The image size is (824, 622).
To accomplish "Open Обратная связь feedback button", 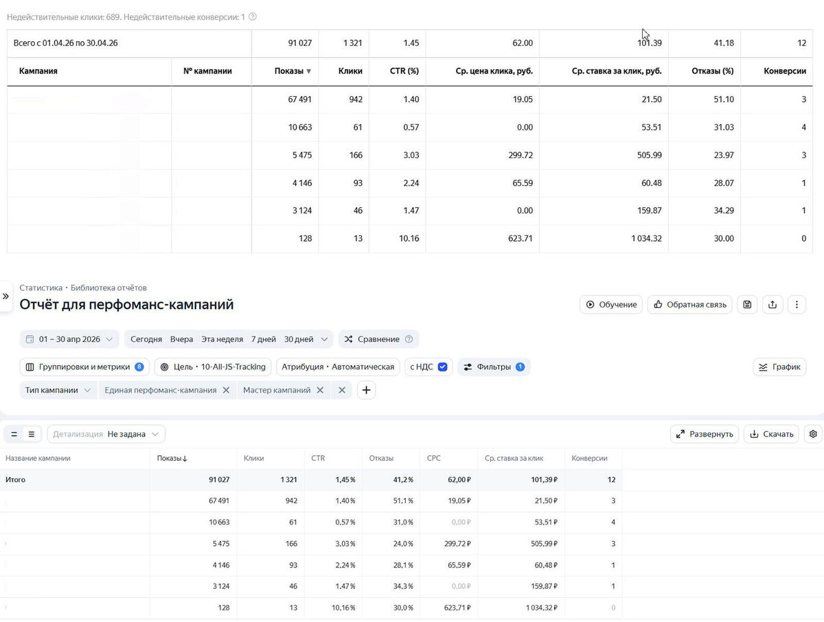I will [x=690, y=304].
